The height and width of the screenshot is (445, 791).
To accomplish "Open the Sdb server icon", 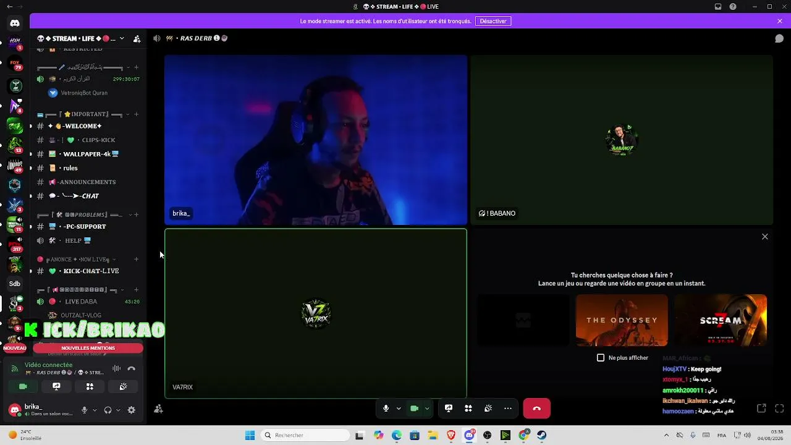I will tap(15, 284).
